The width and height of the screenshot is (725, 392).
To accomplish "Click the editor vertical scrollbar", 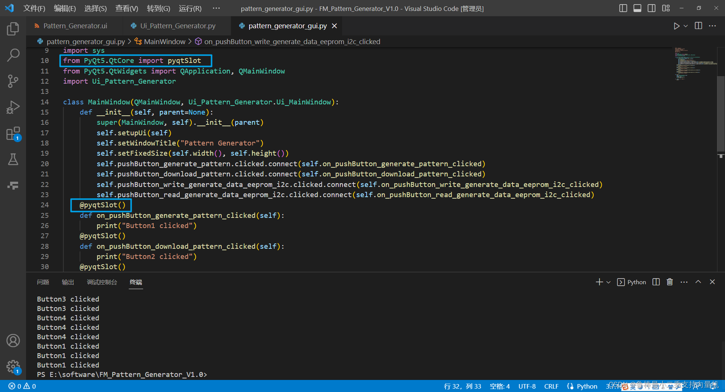I will (x=721, y=113).
